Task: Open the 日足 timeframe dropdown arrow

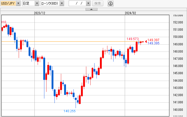Action: [x=37, y=3]
